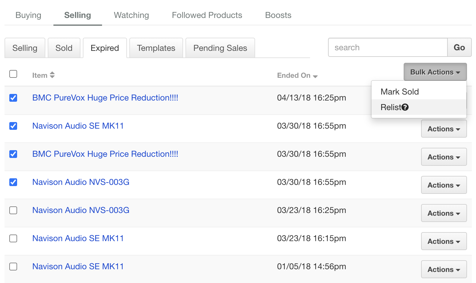476x283 pixels.
Task: Open Actions for SE MK11 ended 03/23/18
Action: pyautogui.click(x=444, y=241)
